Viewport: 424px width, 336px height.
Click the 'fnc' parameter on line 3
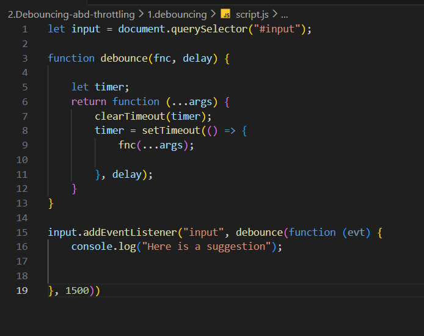coord(163,58)
